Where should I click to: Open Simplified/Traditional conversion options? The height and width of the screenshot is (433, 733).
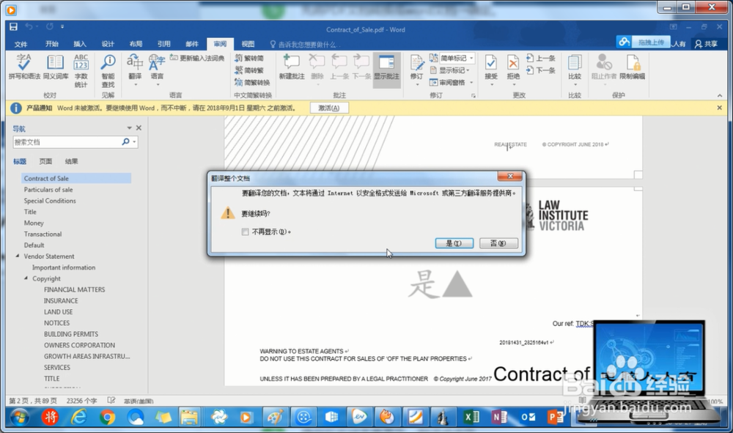point(252,82)
